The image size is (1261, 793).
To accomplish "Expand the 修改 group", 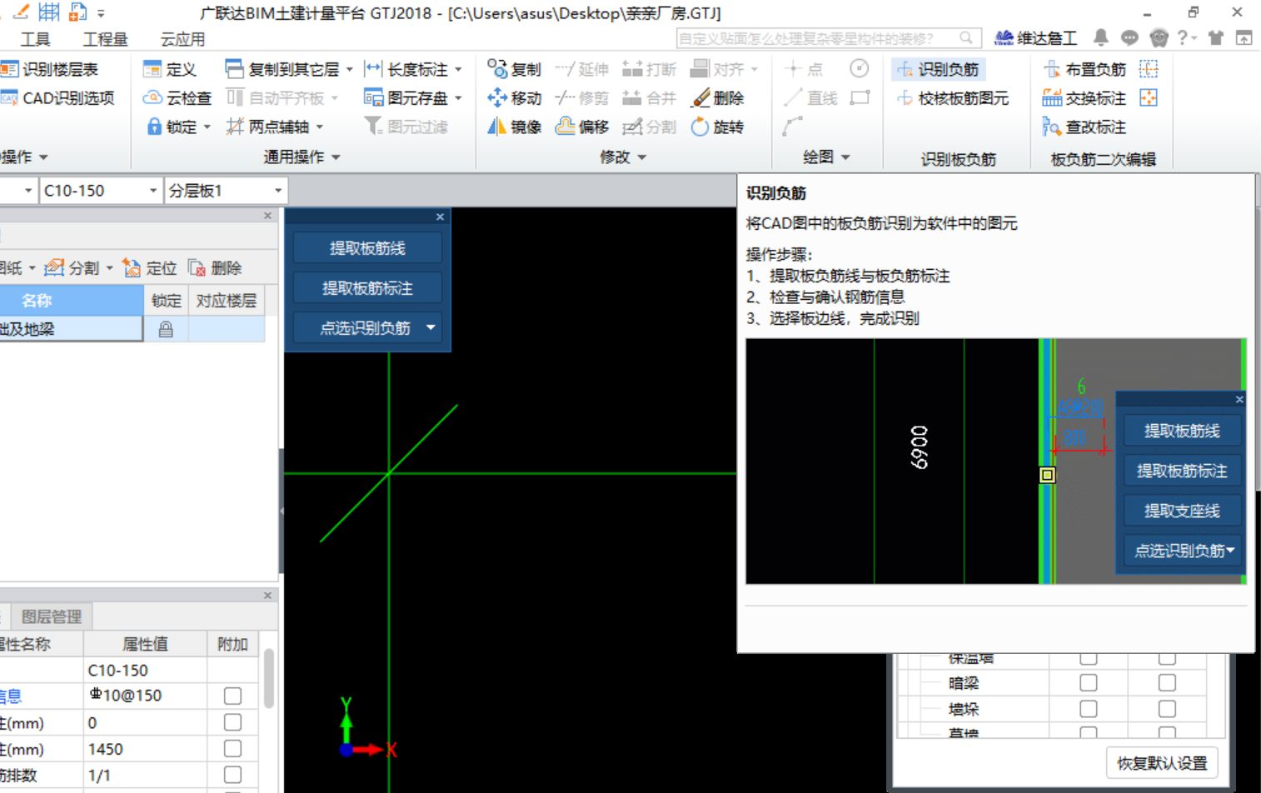I will (622, 157).
